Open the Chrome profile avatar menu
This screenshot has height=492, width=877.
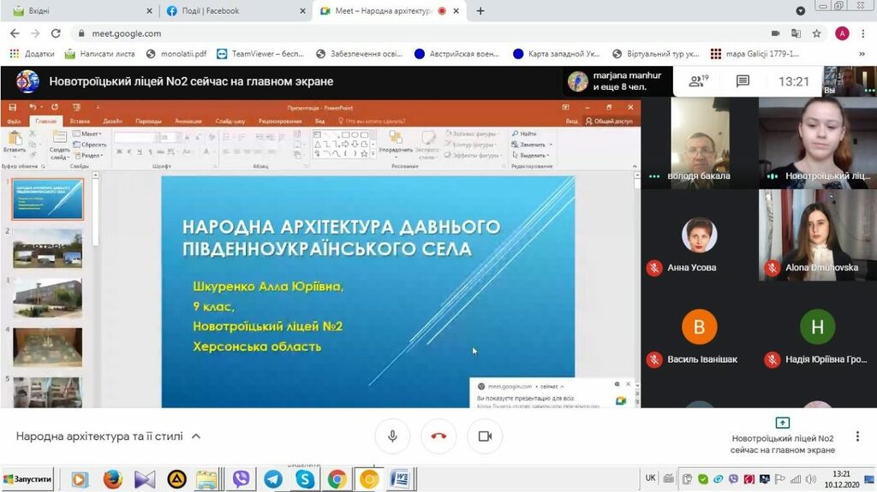(x=841, y=33)
